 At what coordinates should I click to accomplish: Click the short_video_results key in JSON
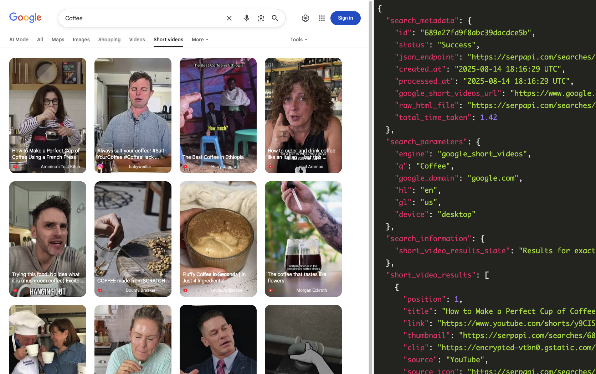click(431, 275)
